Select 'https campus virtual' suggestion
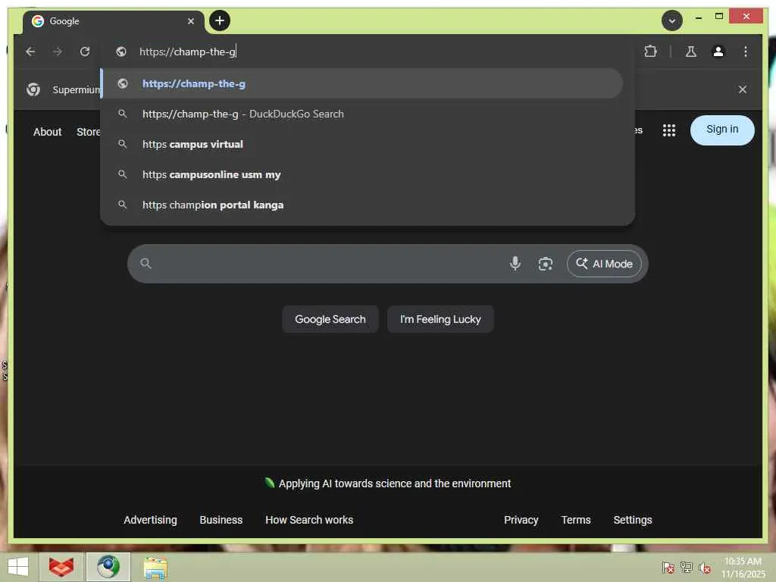776x582 pixels. coord(362,144)
